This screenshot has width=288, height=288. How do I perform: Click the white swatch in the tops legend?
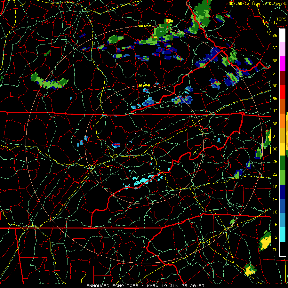tap(283, 35)
